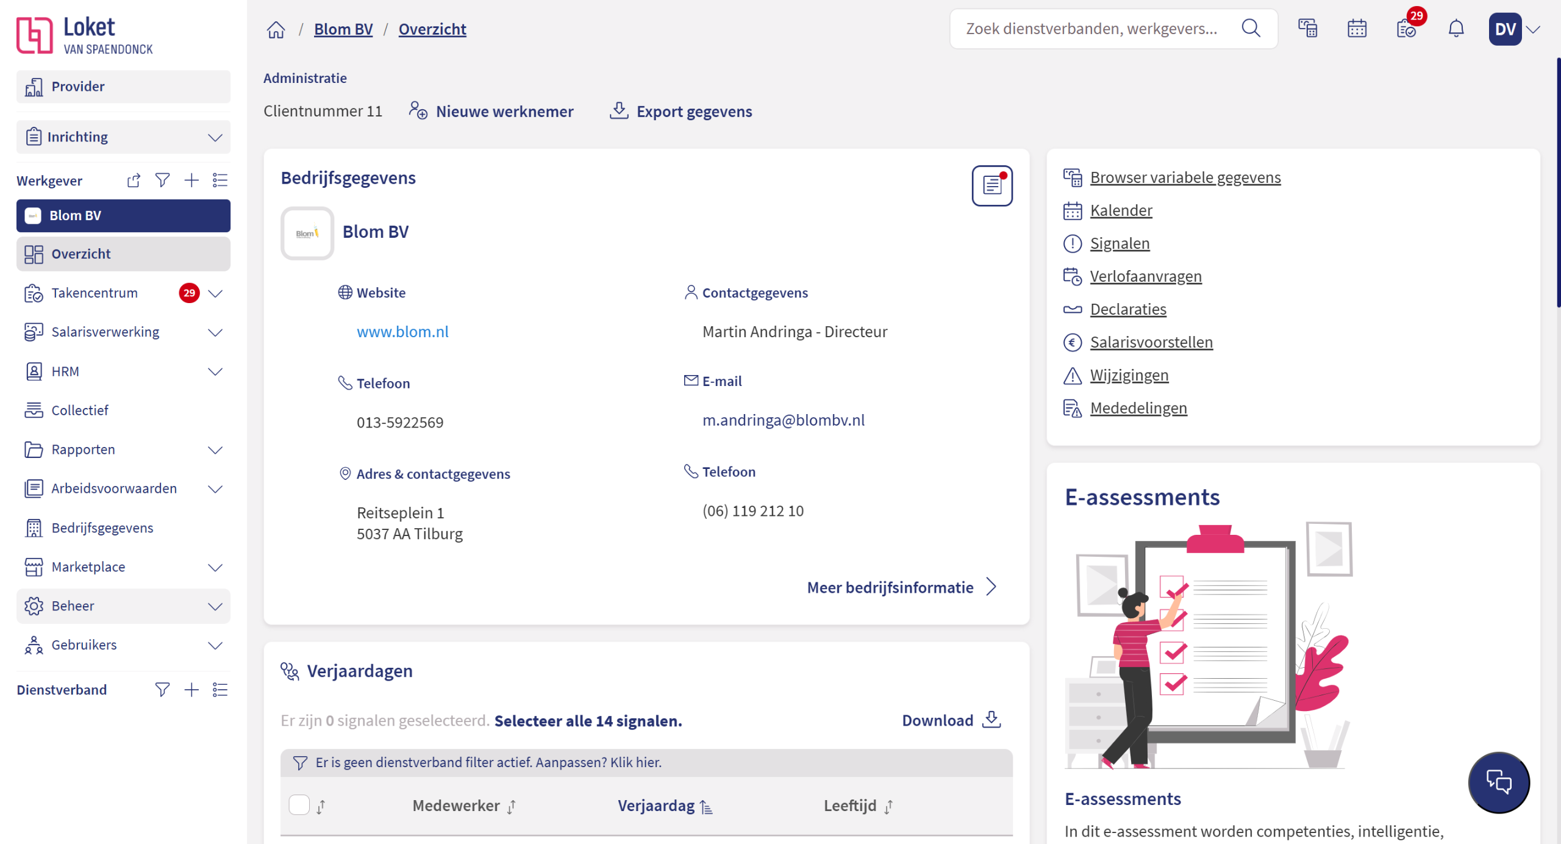
Task: Open Werkgever list view icon
Action: [x=220, y=181]
